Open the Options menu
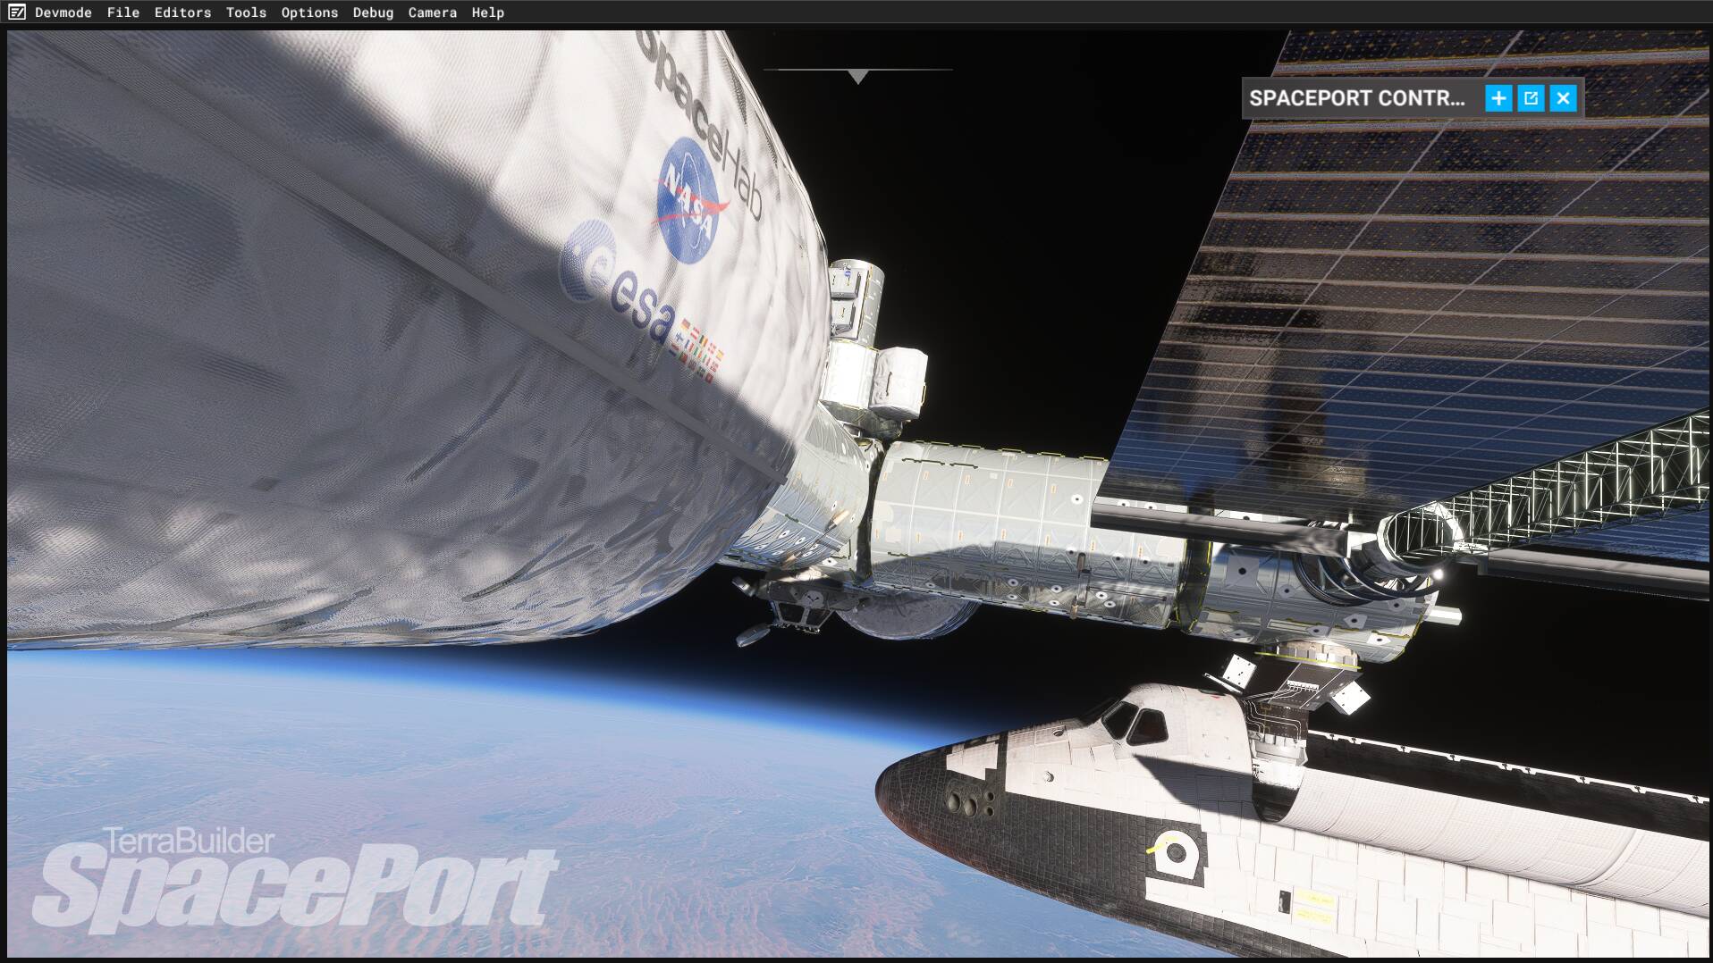Viewport: 1713px width, 963px height. [309, 13]
